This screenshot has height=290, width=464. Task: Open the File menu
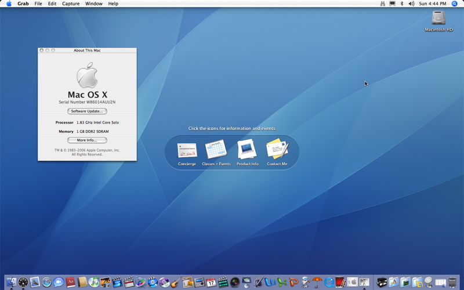(x=38, y=3)
